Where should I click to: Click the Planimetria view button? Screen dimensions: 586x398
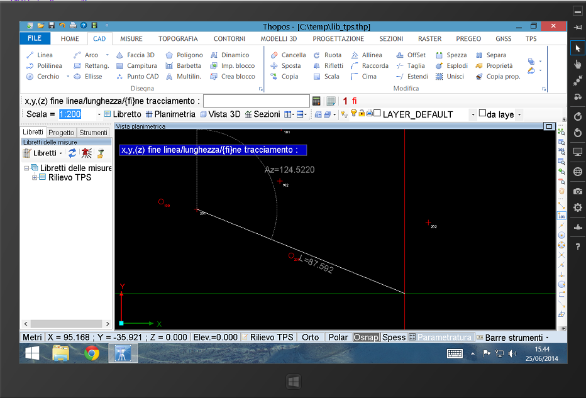170,114
